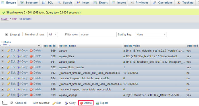Image resolution: width=199 pixels, height=106 pixels.
Task: Uncheck the row 934 checkbox
Action: [x=2, y=79]
